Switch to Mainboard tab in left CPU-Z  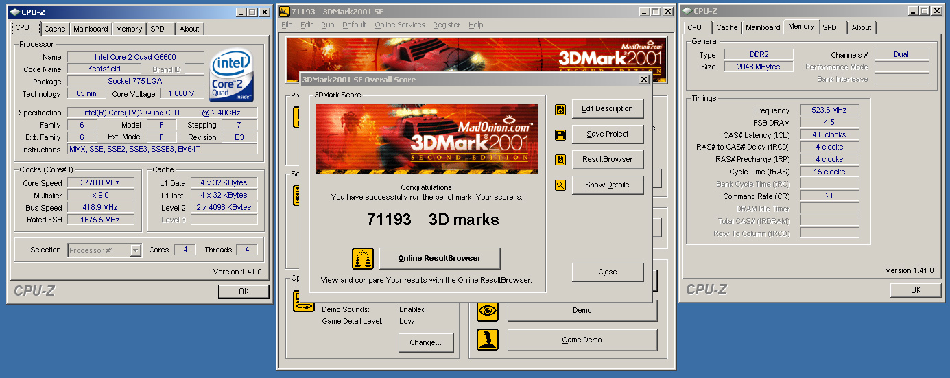click(x=91, y=29)
